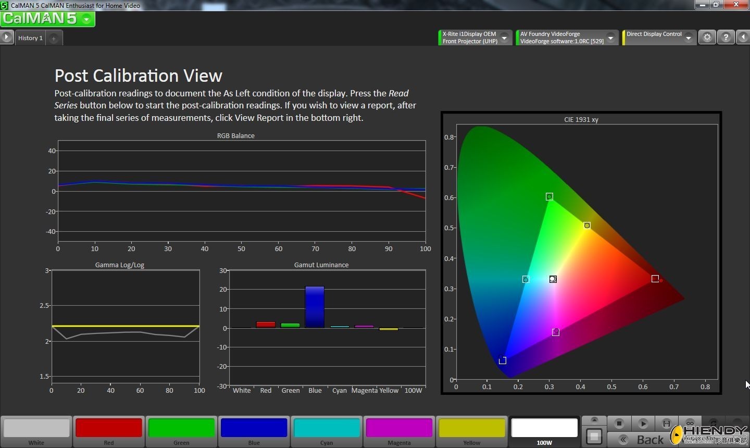The width and height of the screenshot is (750, 448).
Task: Expand the left panel arrow icon
Action: 6,38
